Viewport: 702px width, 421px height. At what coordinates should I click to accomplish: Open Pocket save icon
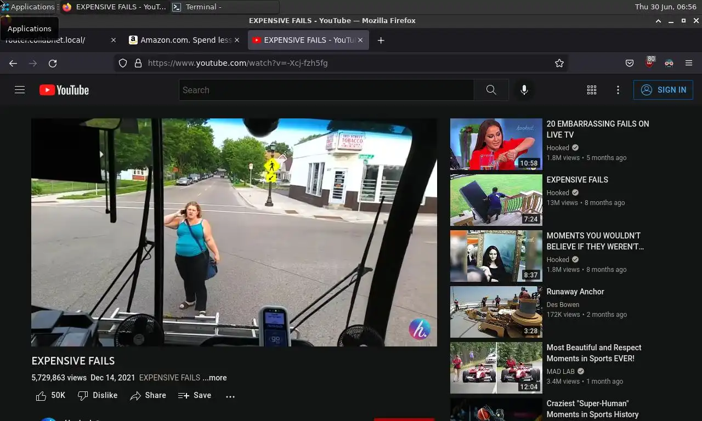click(x=630, y=63)
